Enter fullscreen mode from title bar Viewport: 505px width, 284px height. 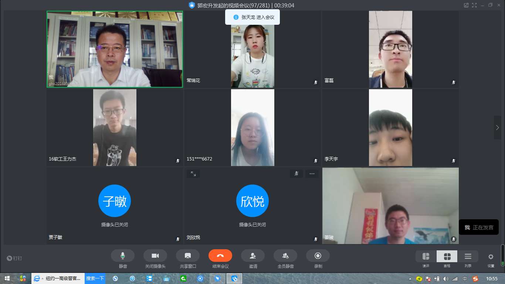(x=474, y=5)
